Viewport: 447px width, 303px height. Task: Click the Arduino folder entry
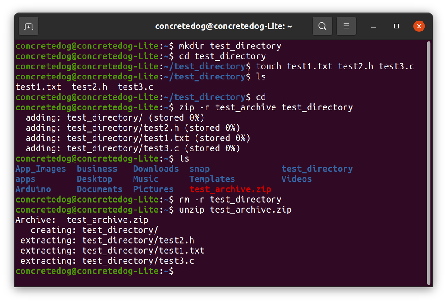pos(33,189)
